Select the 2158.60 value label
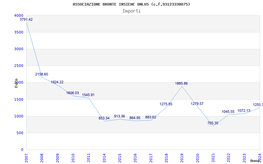Image resolution: width=263 pixels, height=164 pixels. coord(42,74)
